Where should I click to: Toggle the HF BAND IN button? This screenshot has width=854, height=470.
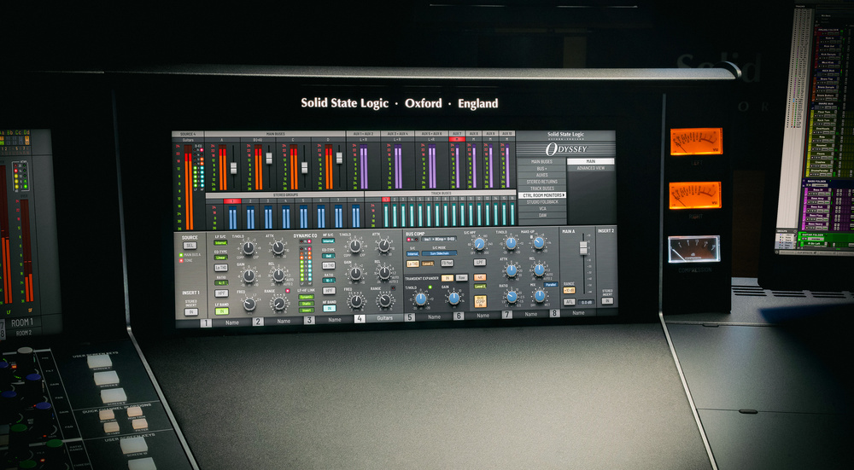(x=330, y=309)
